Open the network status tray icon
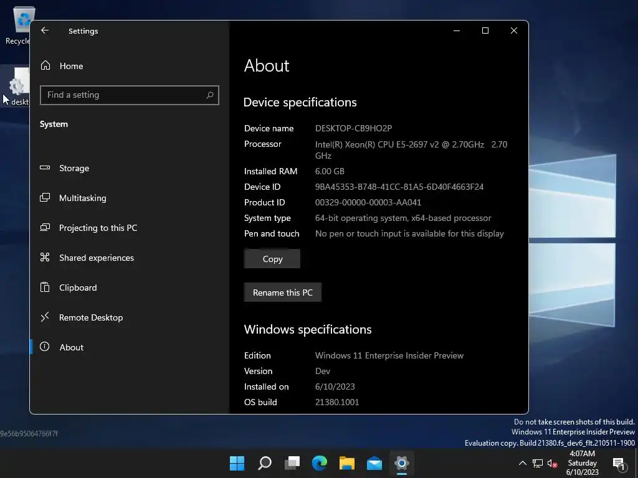The height and width of the screenshot is (478, 638). click(538, 463)
